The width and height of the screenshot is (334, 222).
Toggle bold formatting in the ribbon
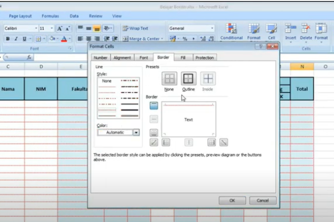tap(8, 39)
